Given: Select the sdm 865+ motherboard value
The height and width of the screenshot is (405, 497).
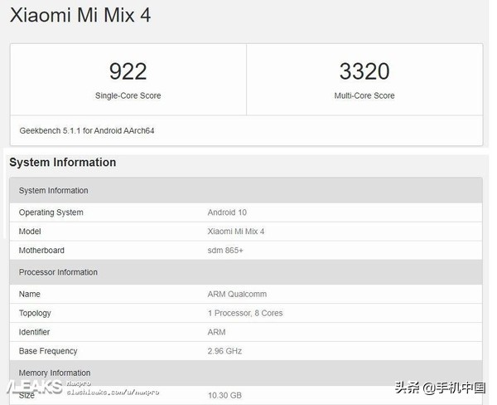Looking at the screenshot, I should [225, 251].
